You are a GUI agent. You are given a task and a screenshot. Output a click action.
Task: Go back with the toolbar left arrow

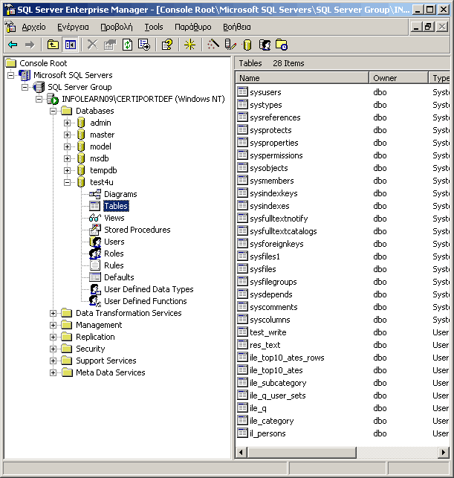pyautogui.click(x=13, y=45)
